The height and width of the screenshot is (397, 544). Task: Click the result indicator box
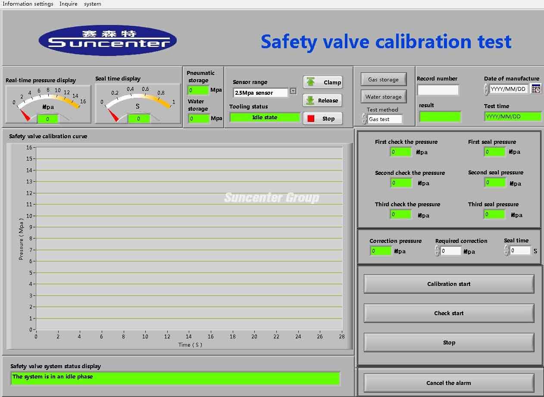click(x=440, y=116)
